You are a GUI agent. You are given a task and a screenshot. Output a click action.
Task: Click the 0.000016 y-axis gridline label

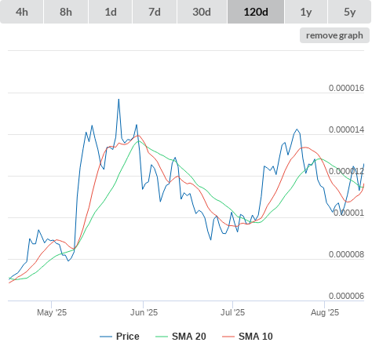tap(346, 88)
